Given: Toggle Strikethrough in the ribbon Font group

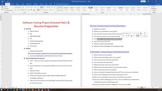Looking at the screenshot, I should [22, 10].
